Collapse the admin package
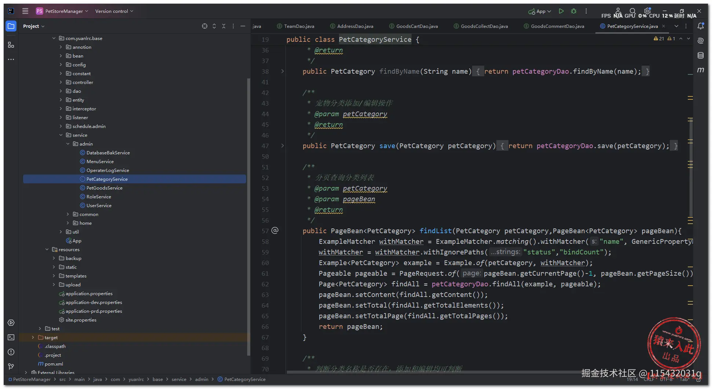712x389 pixels. pyautogui.click(x=68, y=144)
